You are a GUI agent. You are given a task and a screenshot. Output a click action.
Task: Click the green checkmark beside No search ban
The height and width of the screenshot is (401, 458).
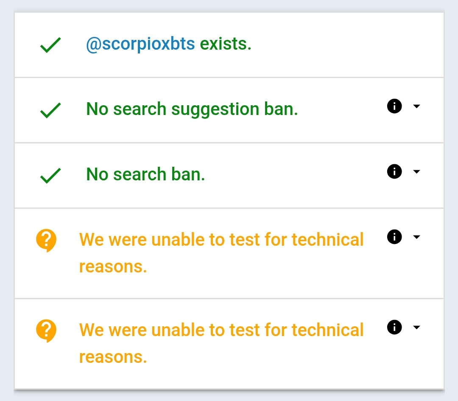point(50,176)
